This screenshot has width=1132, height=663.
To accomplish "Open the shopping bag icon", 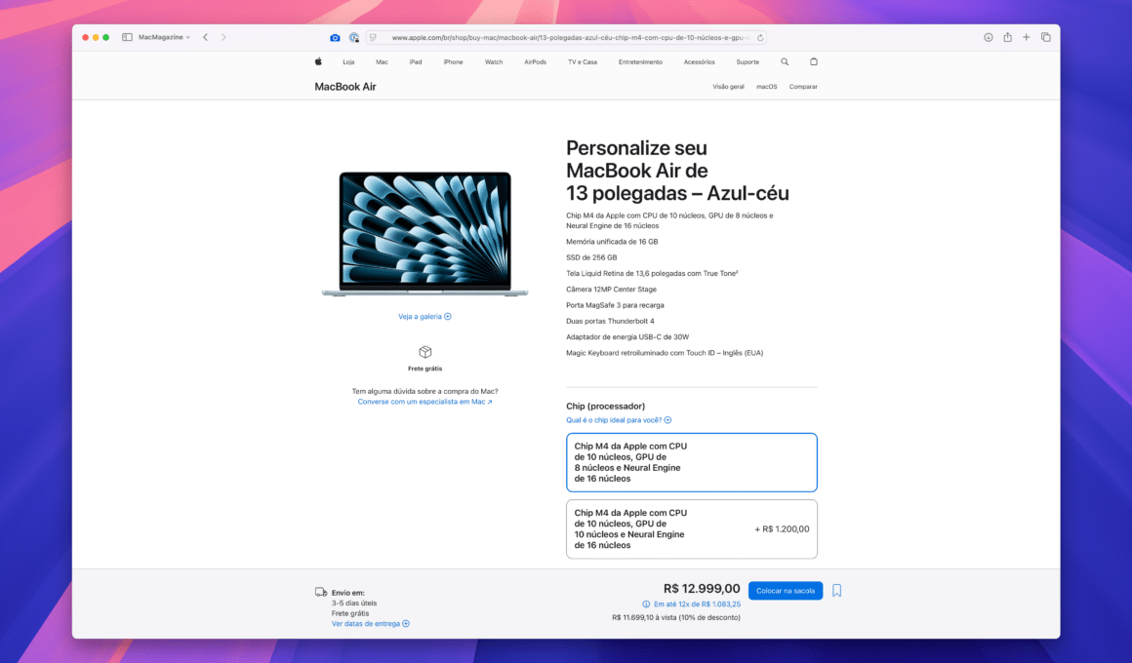I will pyautogui.click(x=814, y=62).
